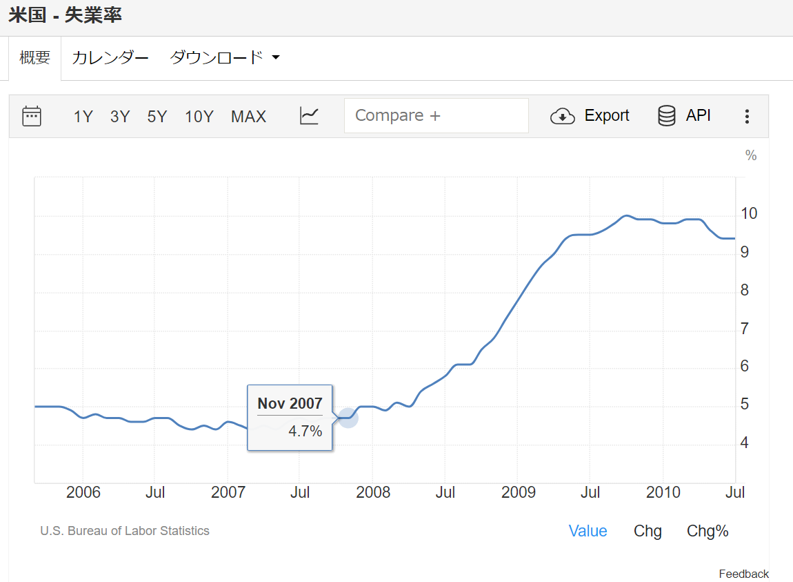This screenshot has height=582, width=793.
Task: Click the Nov 2007 data point marker
Action: 348,418
